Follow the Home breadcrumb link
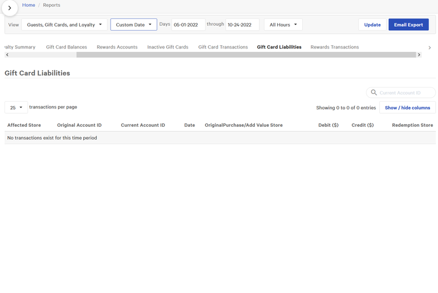 pyautogui.click(x=28, y=5)
